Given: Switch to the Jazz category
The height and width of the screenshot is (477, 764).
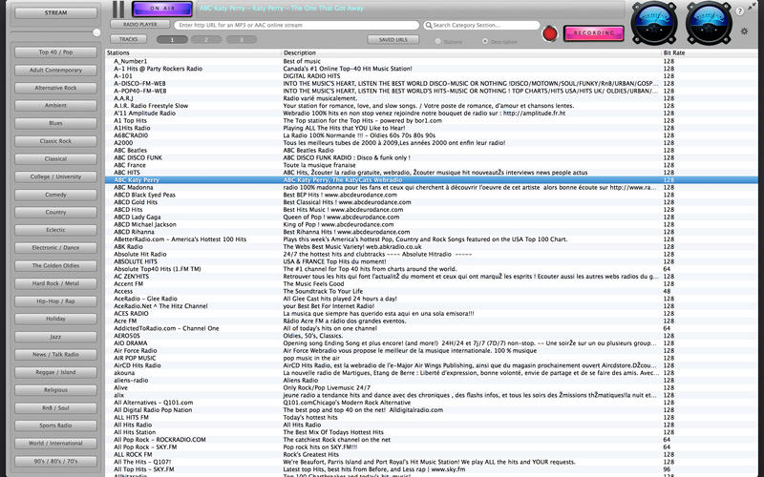Looking at the screenshot, I should [55, 337].
